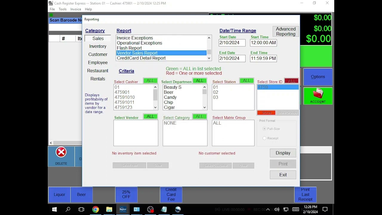Click the Start Time field
The width and height of the screenshot is (382, 215).
[263, 43]
